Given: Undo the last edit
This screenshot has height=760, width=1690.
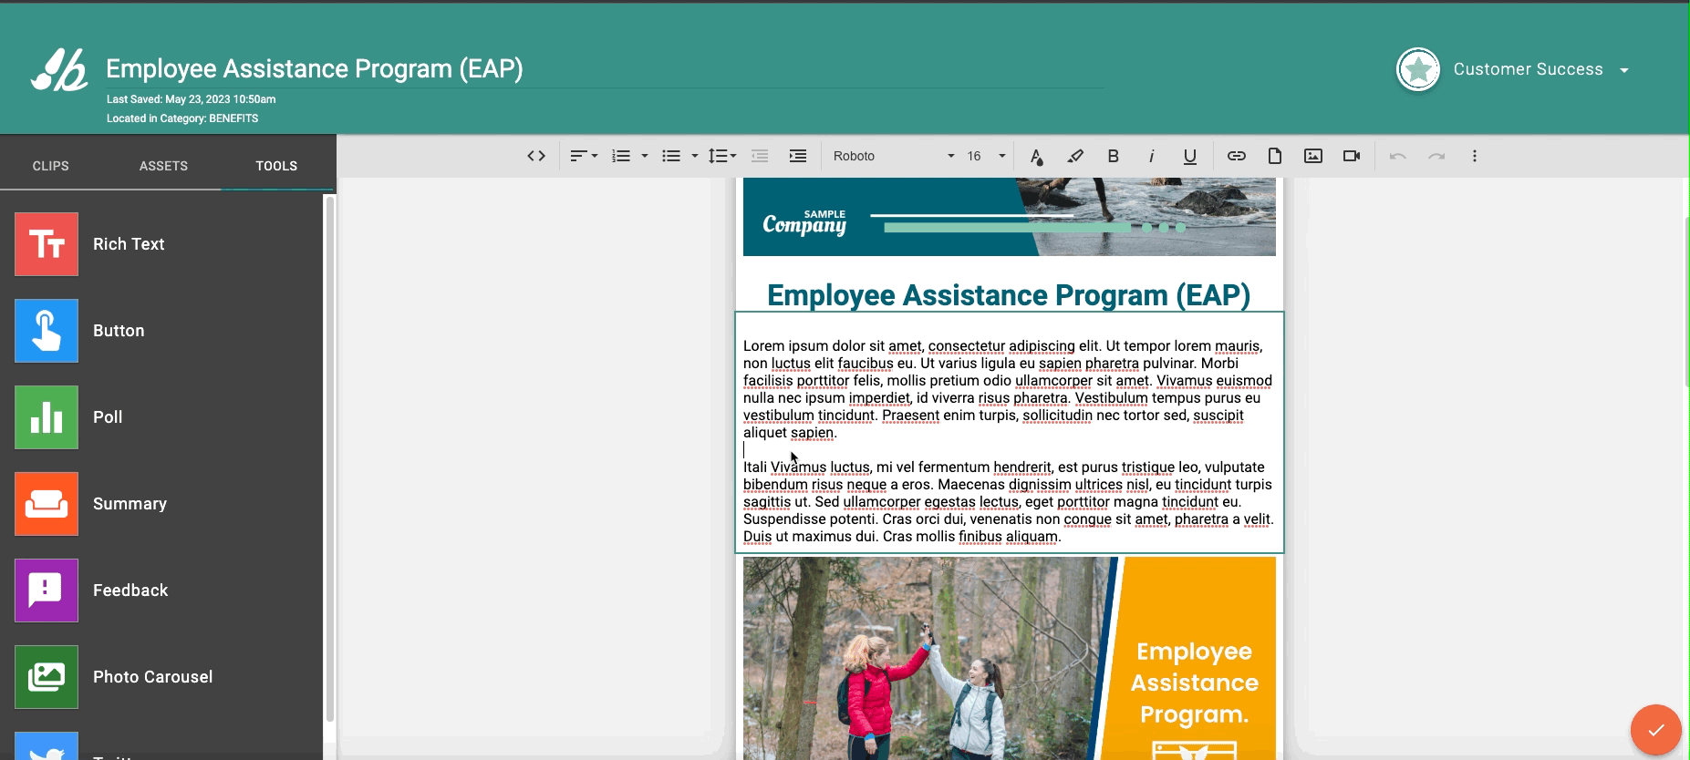Looking at the screenshot, I should [x=1398, y=156].
